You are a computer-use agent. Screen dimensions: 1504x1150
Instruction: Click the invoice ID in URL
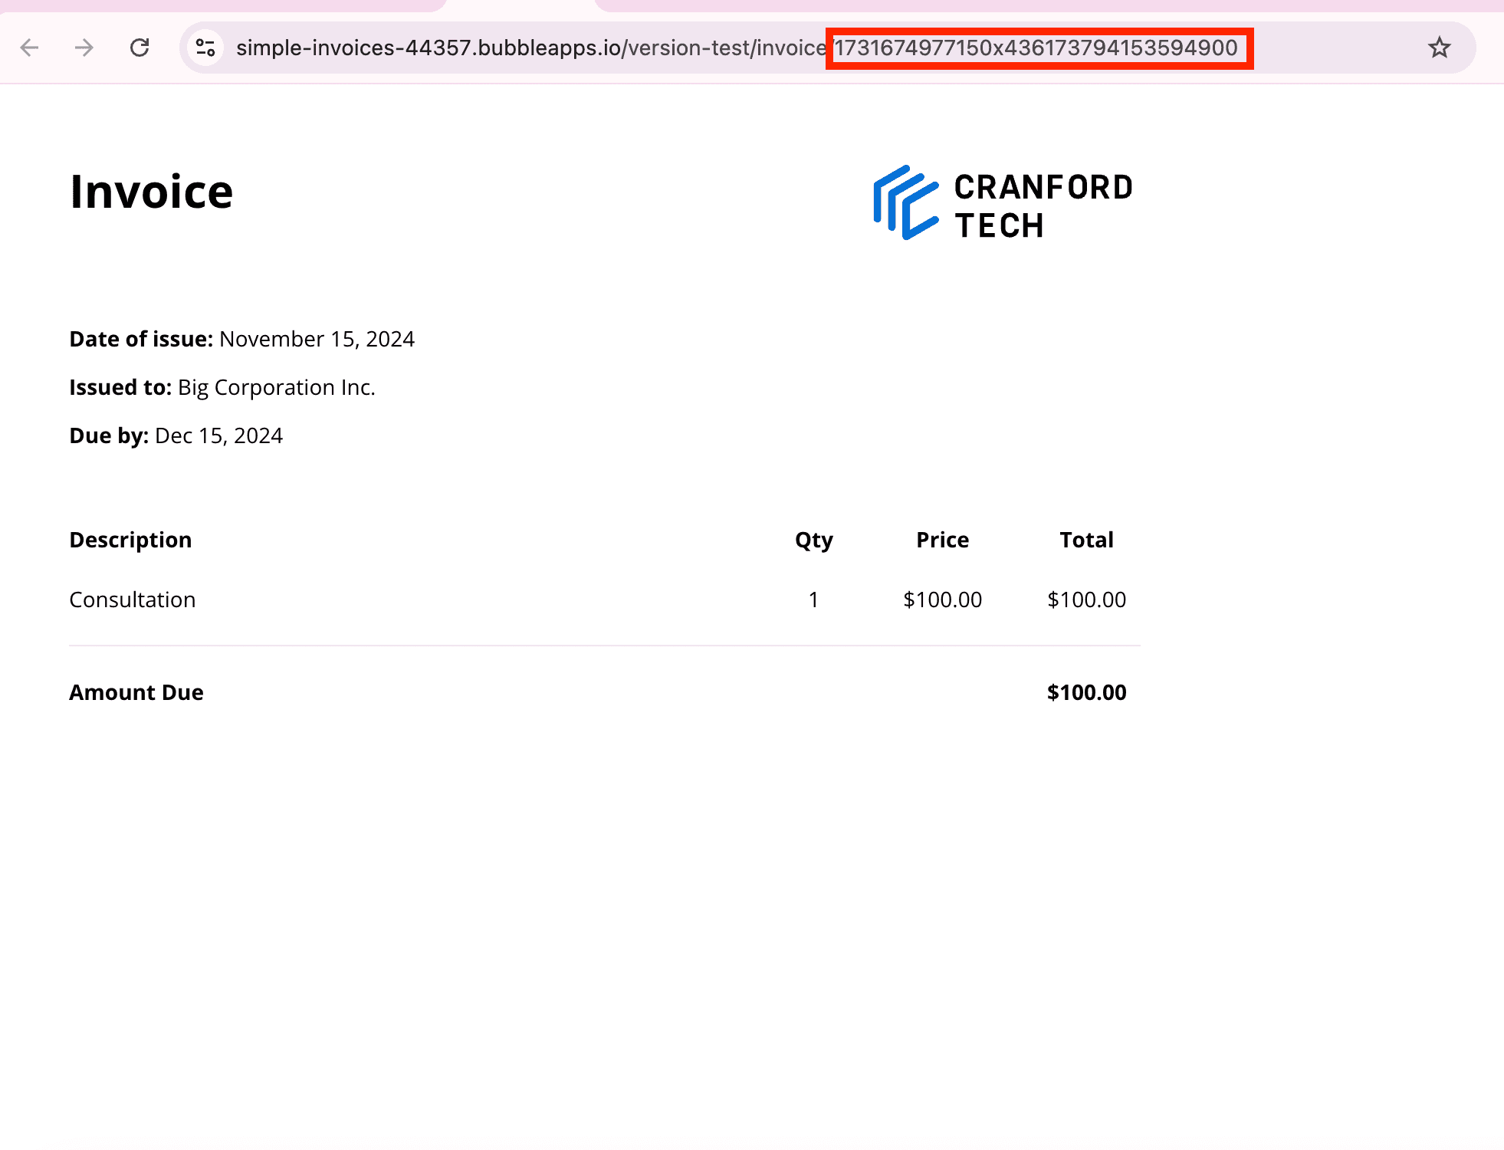click(1036, 48)
